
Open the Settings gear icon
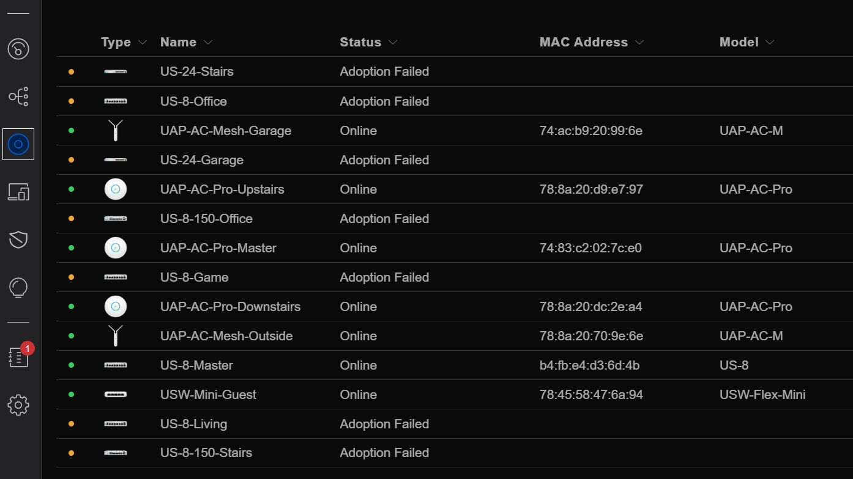[x=18, y=405]
